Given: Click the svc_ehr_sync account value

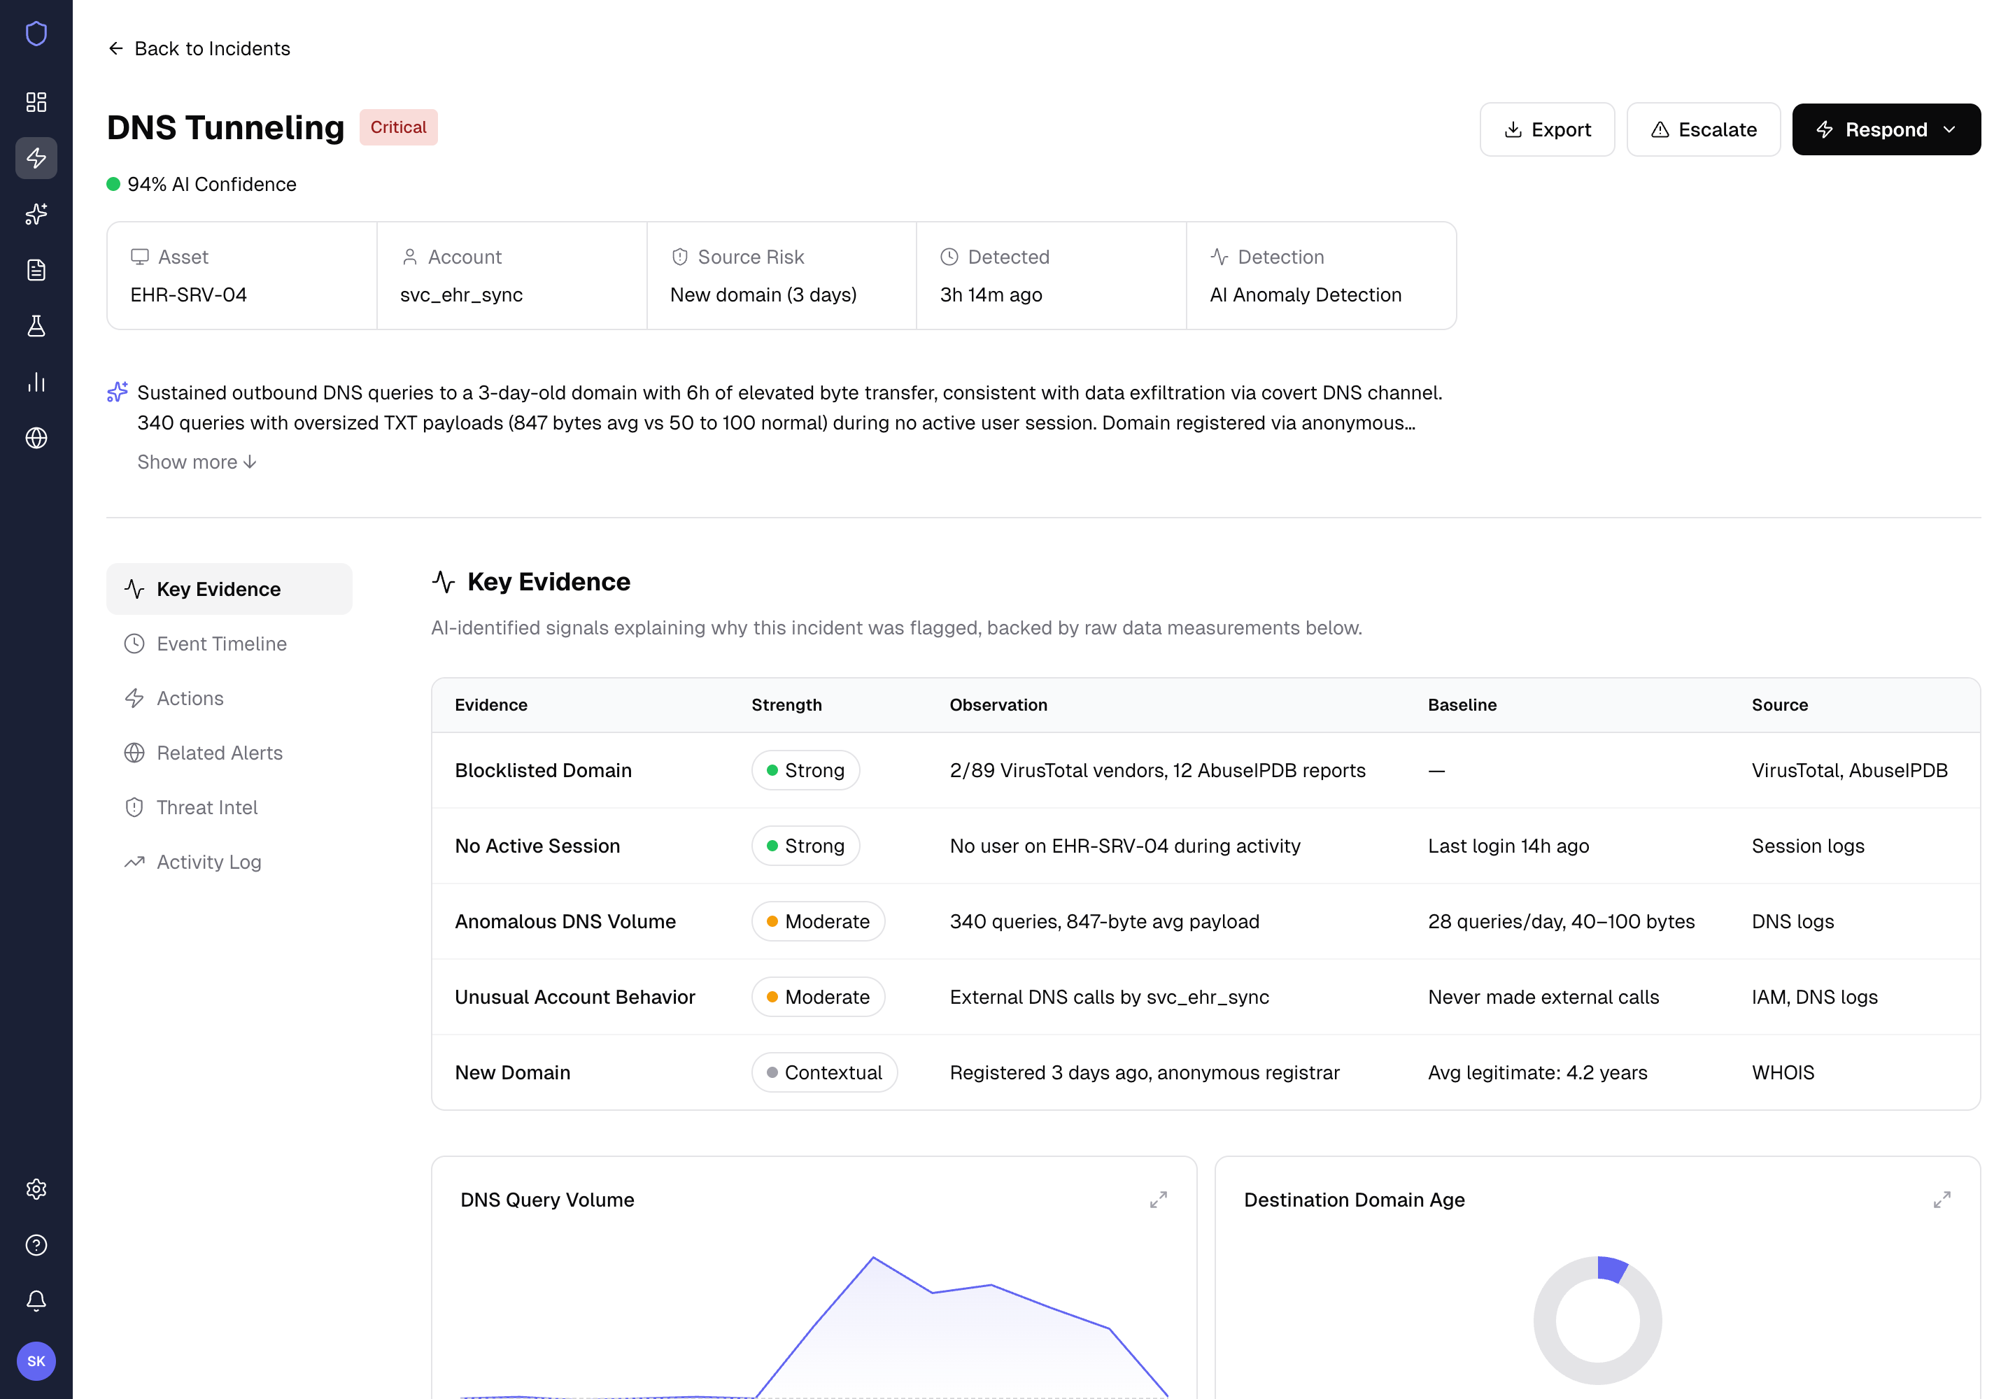Looking at the screenshot, I should click(x=461, y=294).
